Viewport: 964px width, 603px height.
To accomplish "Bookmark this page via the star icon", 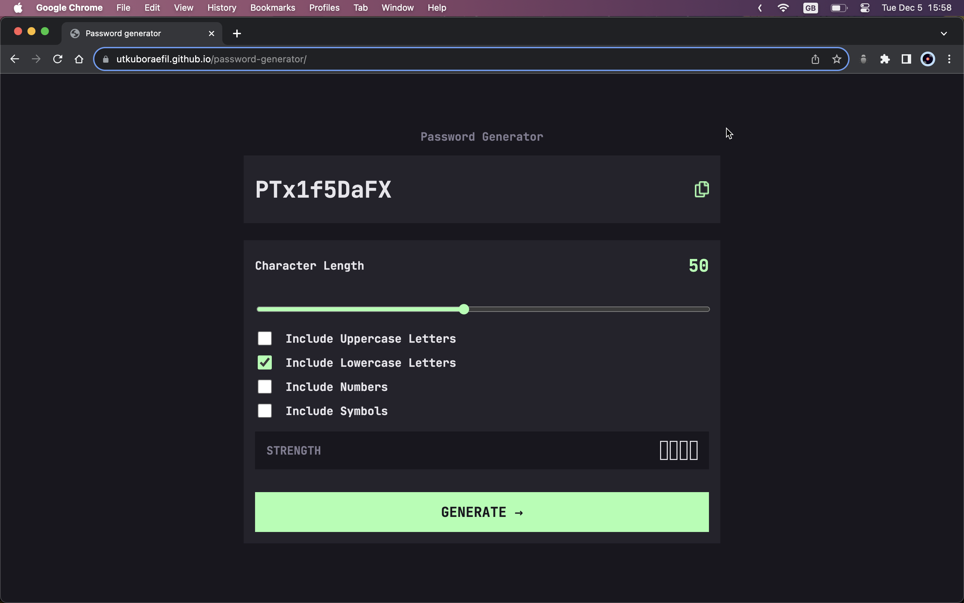I will (x=836, y=59).
